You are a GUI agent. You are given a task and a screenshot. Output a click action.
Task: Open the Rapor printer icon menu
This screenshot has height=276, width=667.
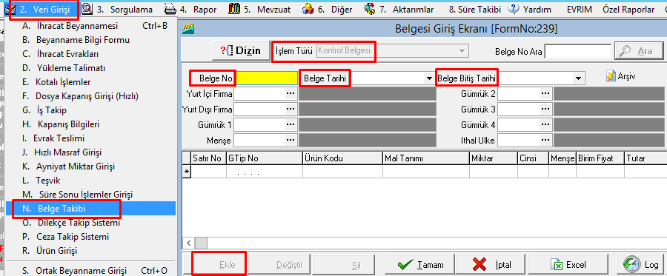[x=170, y=9]
